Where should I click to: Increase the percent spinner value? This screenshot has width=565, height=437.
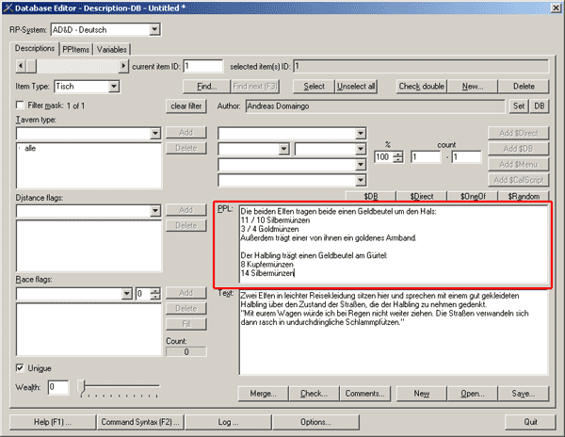pyautogui.click(x=398, y=154)
